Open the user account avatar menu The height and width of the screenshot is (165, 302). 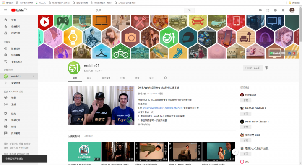click(x=292, y=10)
